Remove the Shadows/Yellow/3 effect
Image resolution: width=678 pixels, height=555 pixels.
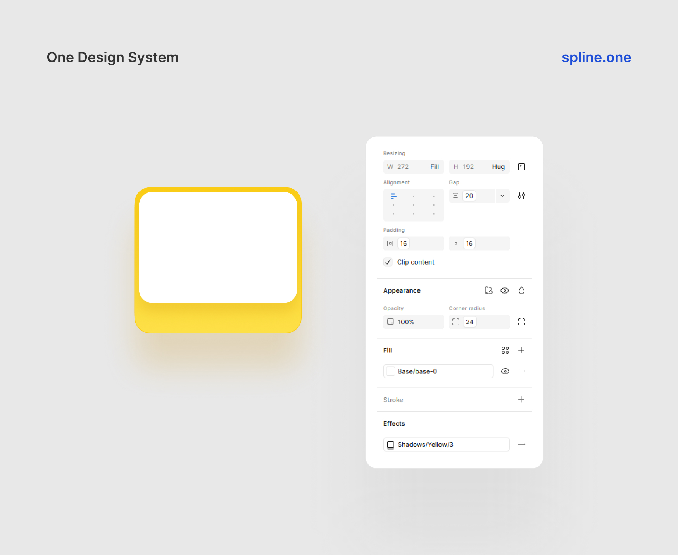(521, 444)
